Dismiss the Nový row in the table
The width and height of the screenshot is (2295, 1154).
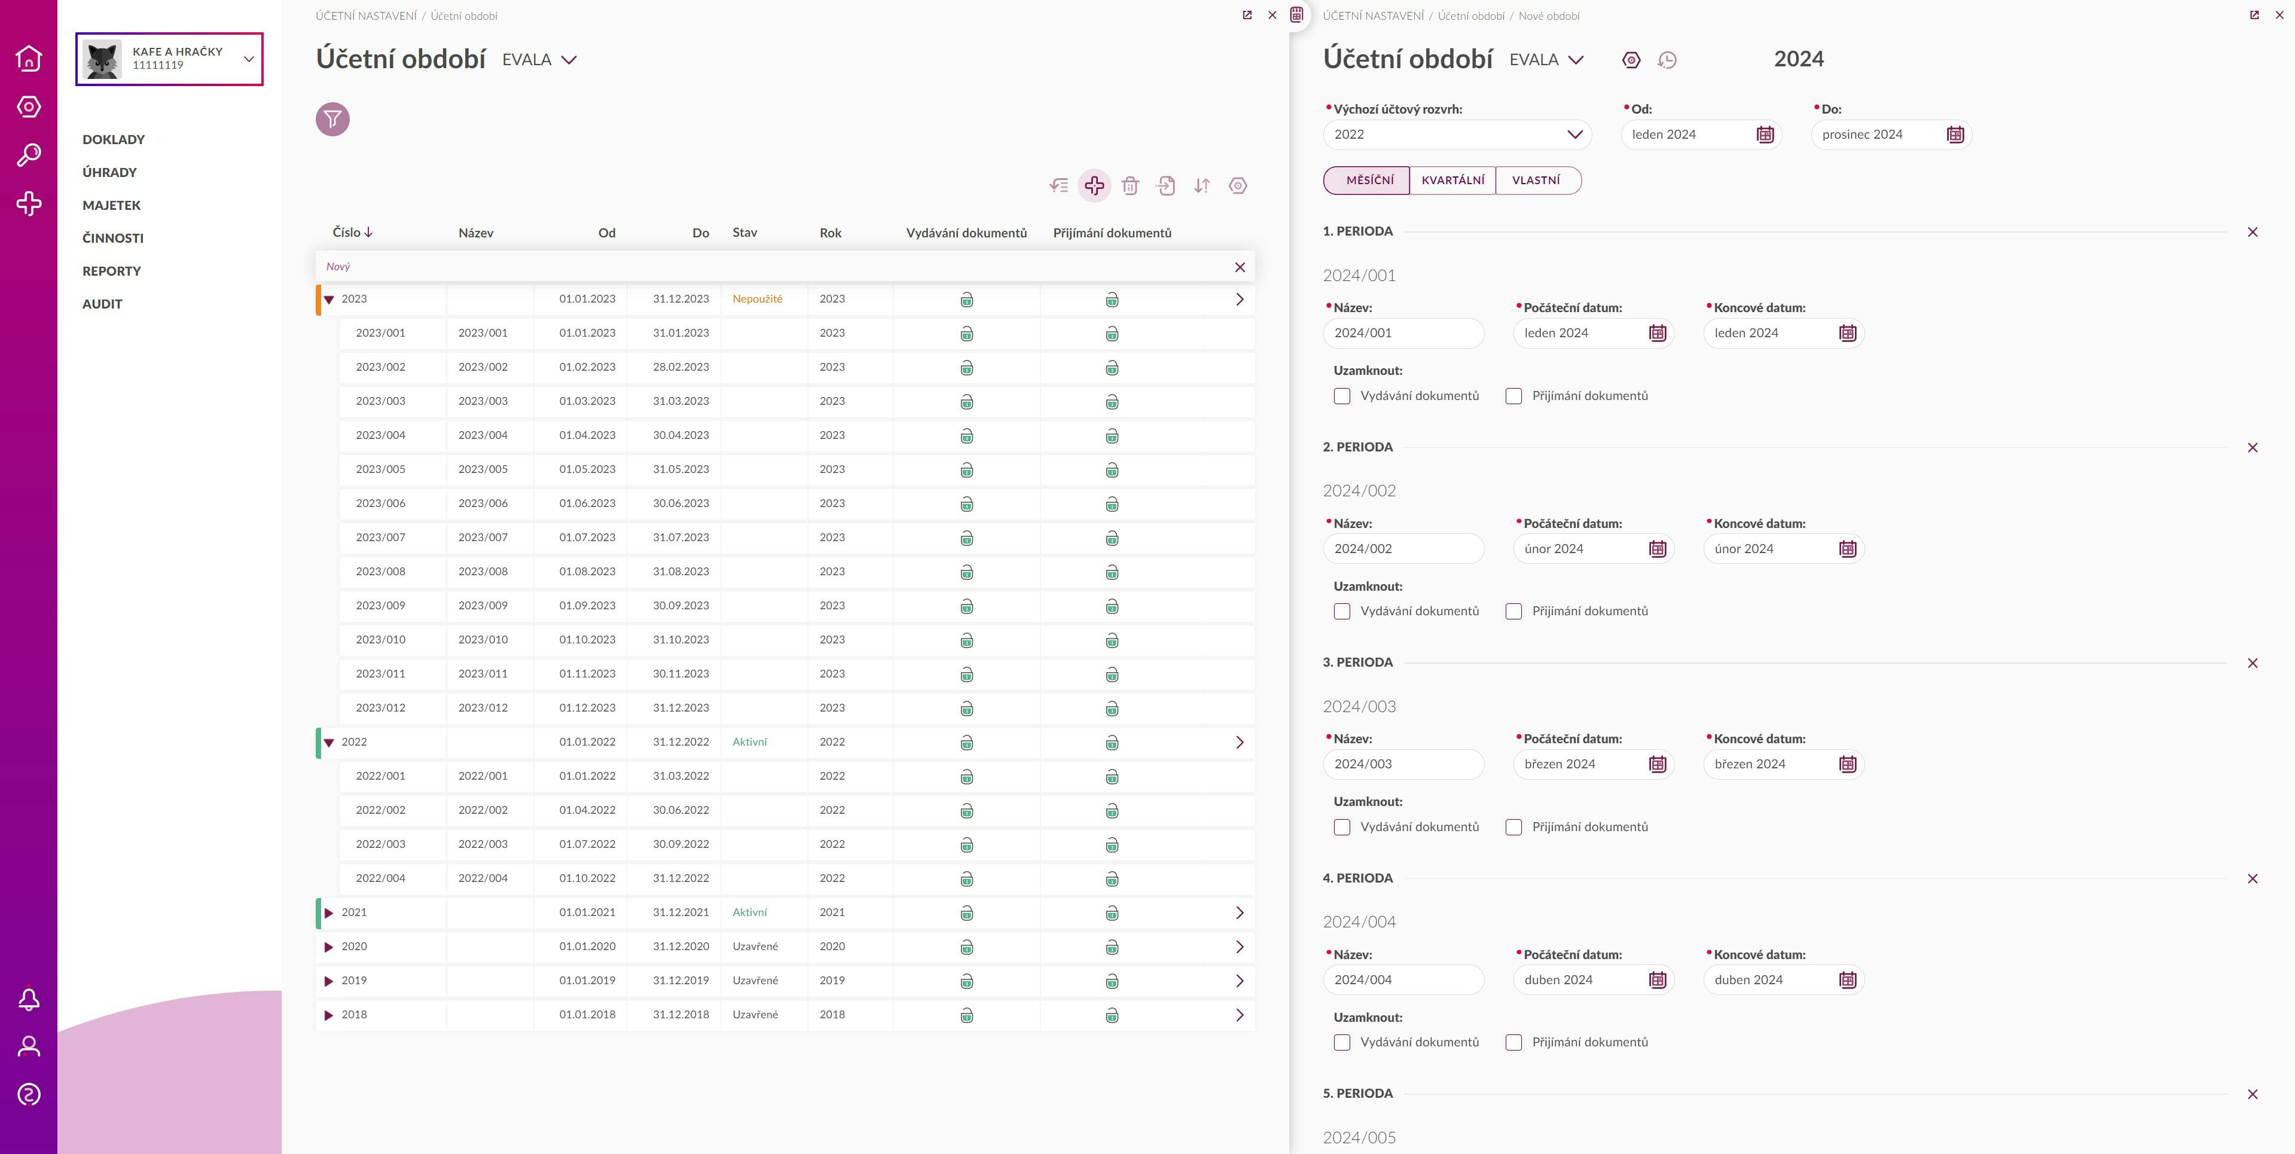[1239, 267]
